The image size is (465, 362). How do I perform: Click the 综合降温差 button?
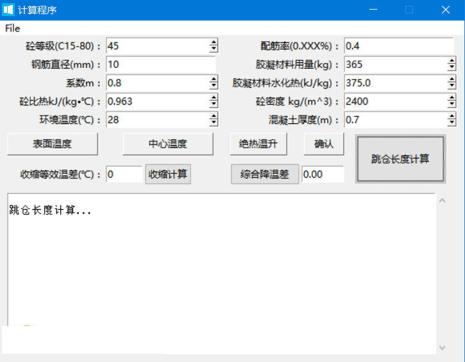click(265, 174)
